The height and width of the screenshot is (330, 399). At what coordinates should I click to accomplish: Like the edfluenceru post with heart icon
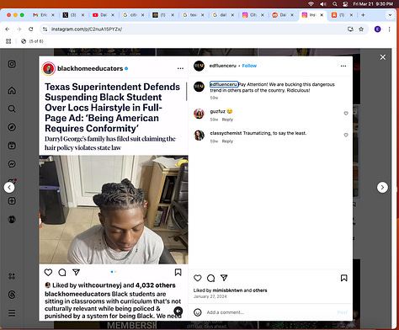[x=198, y=278]
